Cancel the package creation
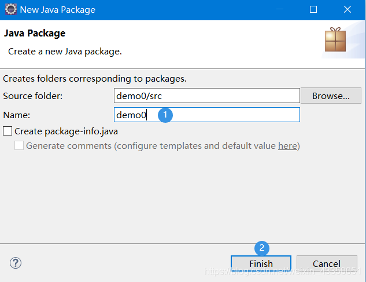The height and width of the screenshot is (282, 366). point(327,263)
